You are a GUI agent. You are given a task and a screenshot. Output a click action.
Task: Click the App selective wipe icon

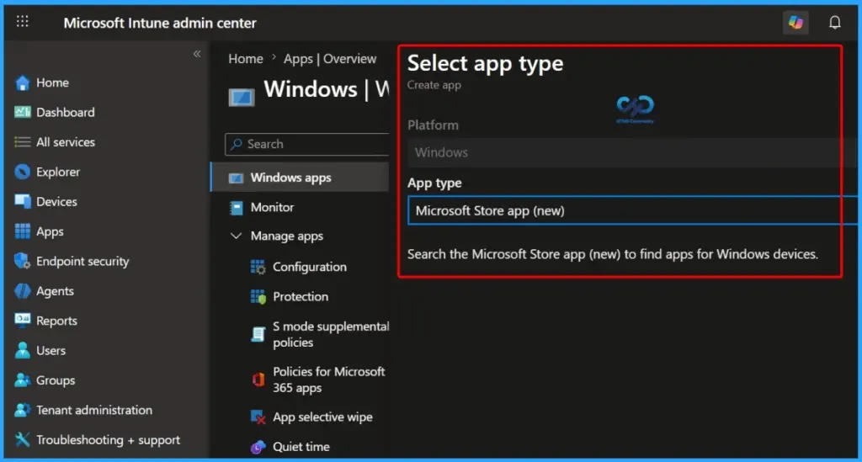click(x=258, y=417)
